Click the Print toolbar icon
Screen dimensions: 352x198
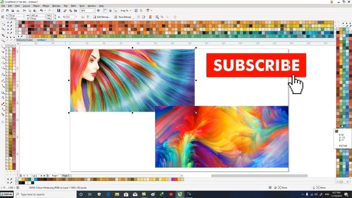(x=18, y=10)
